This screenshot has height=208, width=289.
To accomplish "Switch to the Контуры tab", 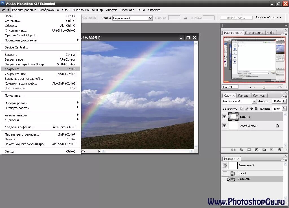I will coord(259,96).
